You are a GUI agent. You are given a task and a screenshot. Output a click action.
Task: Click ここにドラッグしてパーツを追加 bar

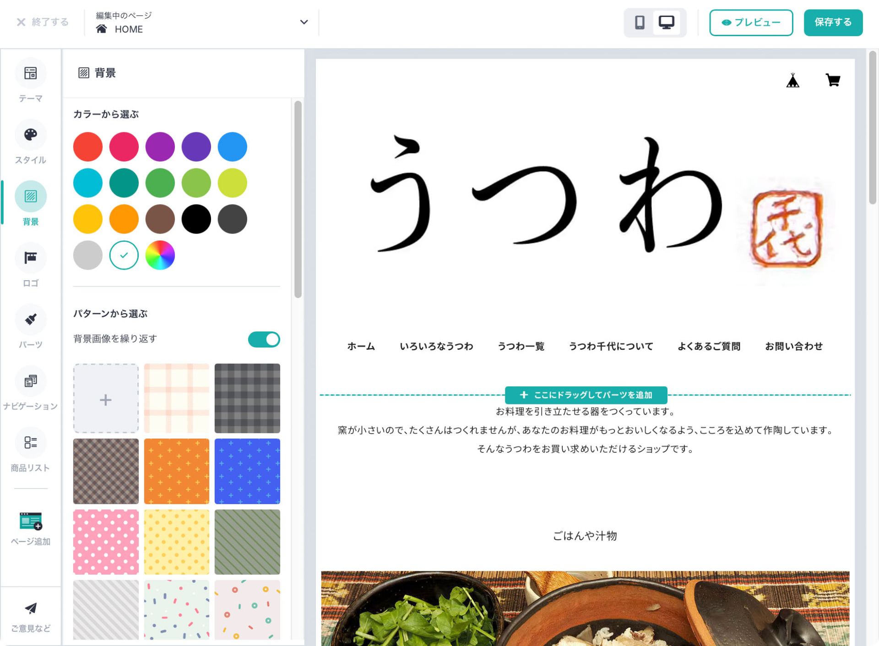click(586, 395)
